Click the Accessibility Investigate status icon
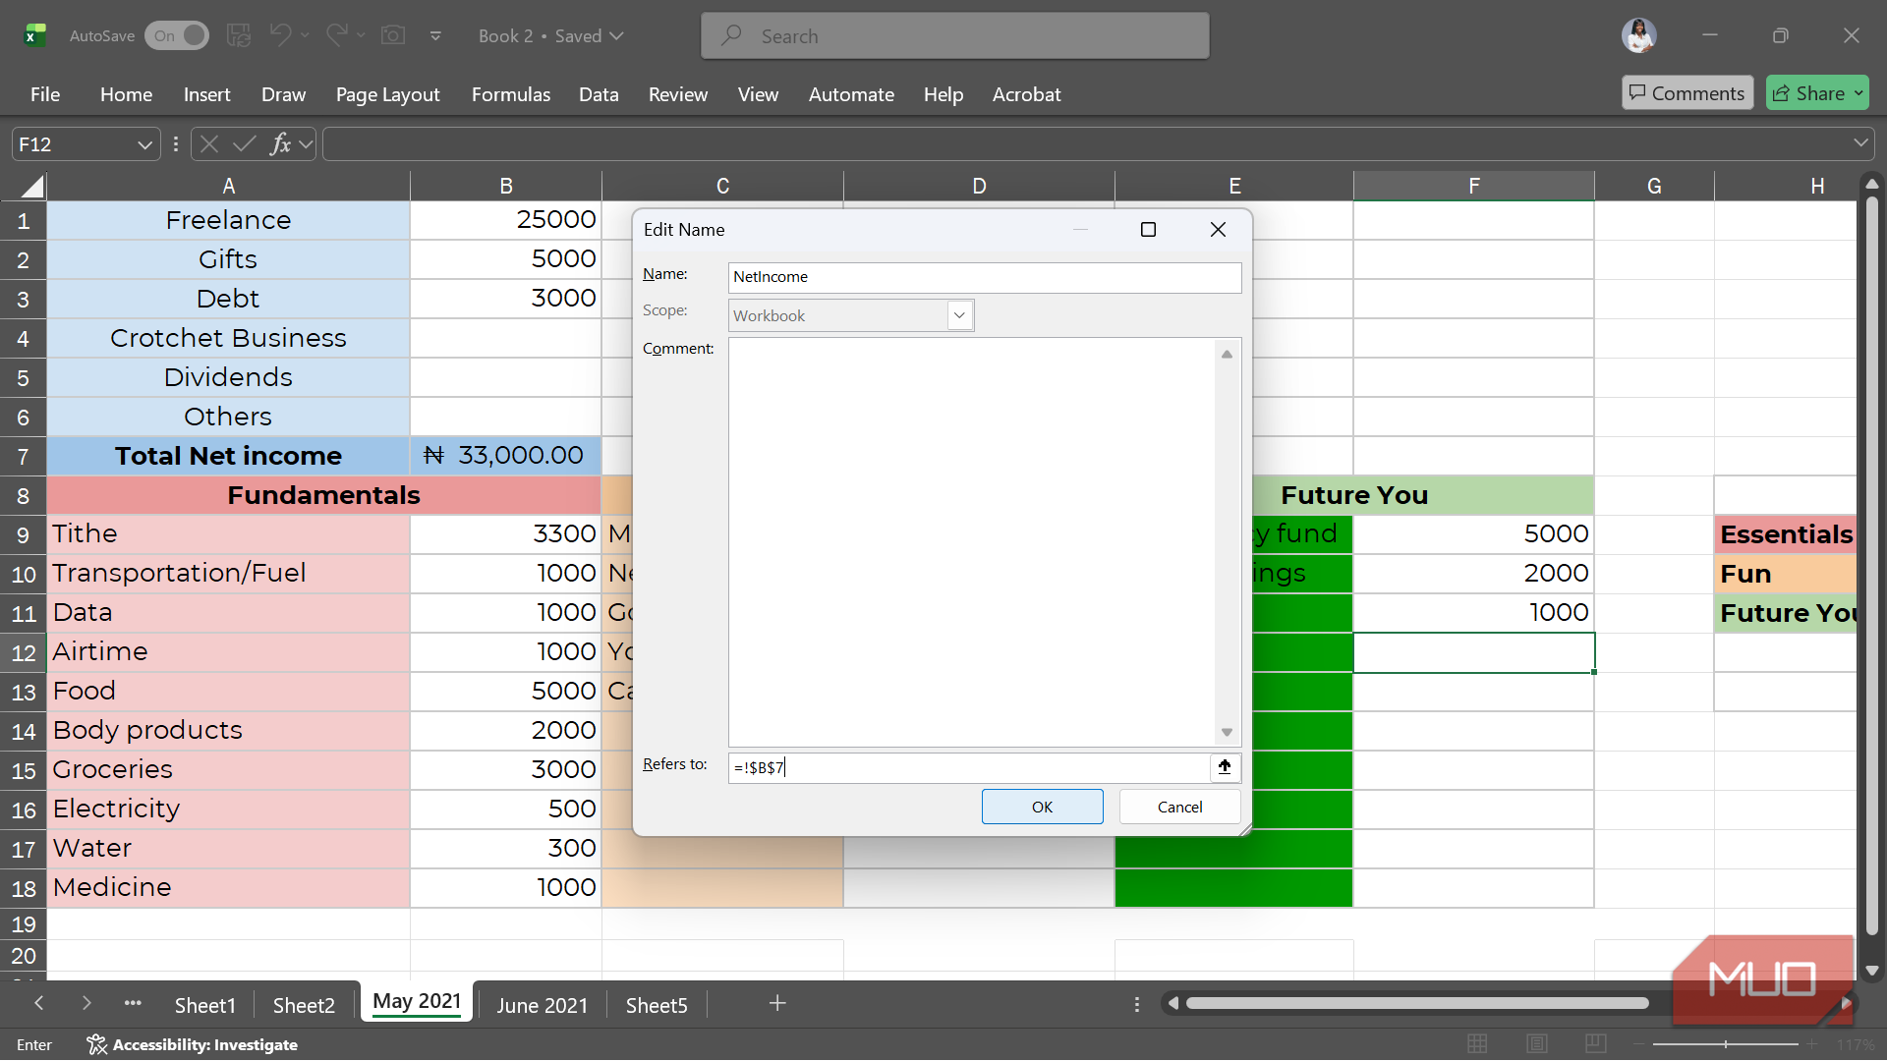 [96, 1044]
